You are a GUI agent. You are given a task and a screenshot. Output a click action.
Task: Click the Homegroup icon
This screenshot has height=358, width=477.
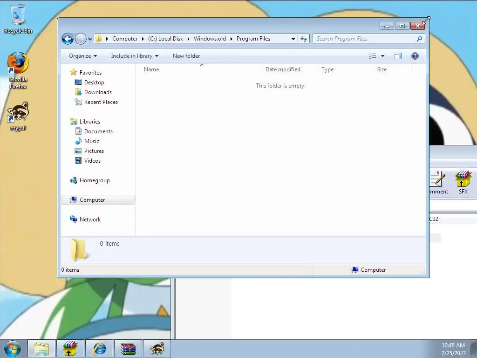pyautogui.click(x=73, y=180)
